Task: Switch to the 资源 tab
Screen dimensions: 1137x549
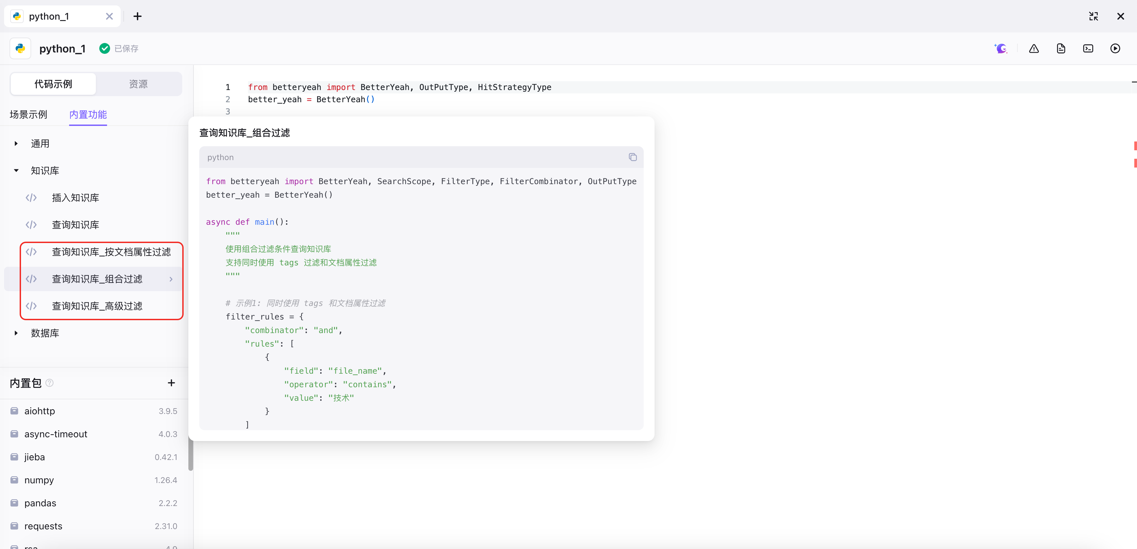Action: (x=138, y=84)
